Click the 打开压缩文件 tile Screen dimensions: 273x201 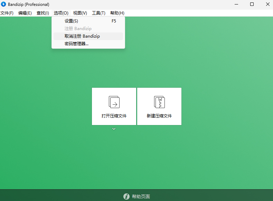[114, 106]
